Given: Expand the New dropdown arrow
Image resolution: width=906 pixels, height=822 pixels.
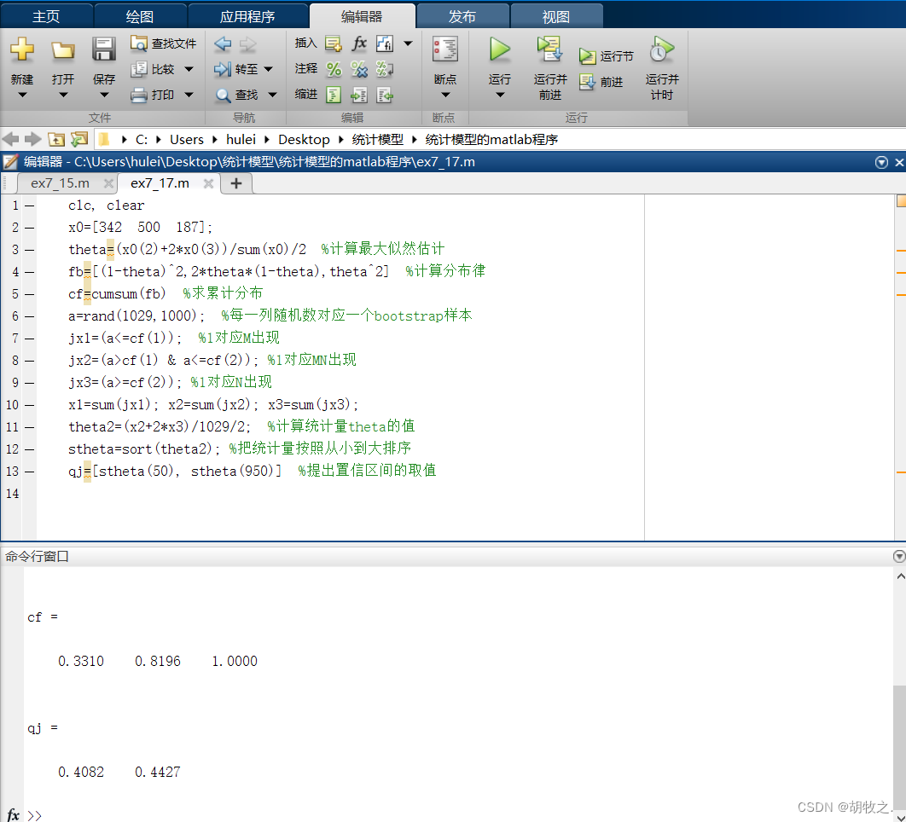Looking at the screenshot, I should [22, 95].
